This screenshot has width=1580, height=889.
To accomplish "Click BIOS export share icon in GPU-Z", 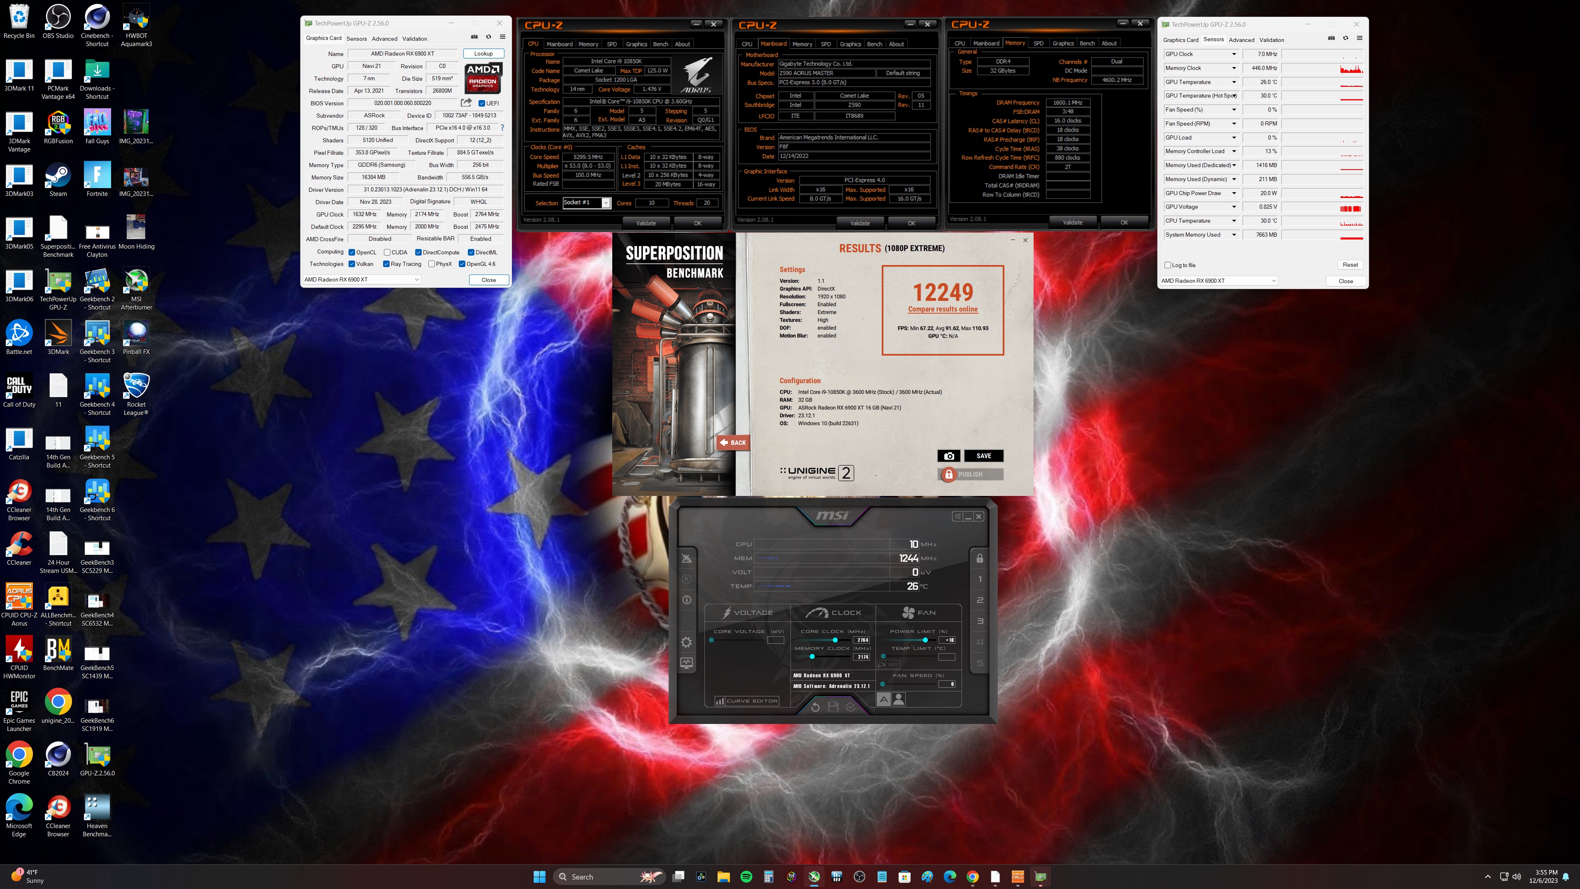I will (466, 103).
